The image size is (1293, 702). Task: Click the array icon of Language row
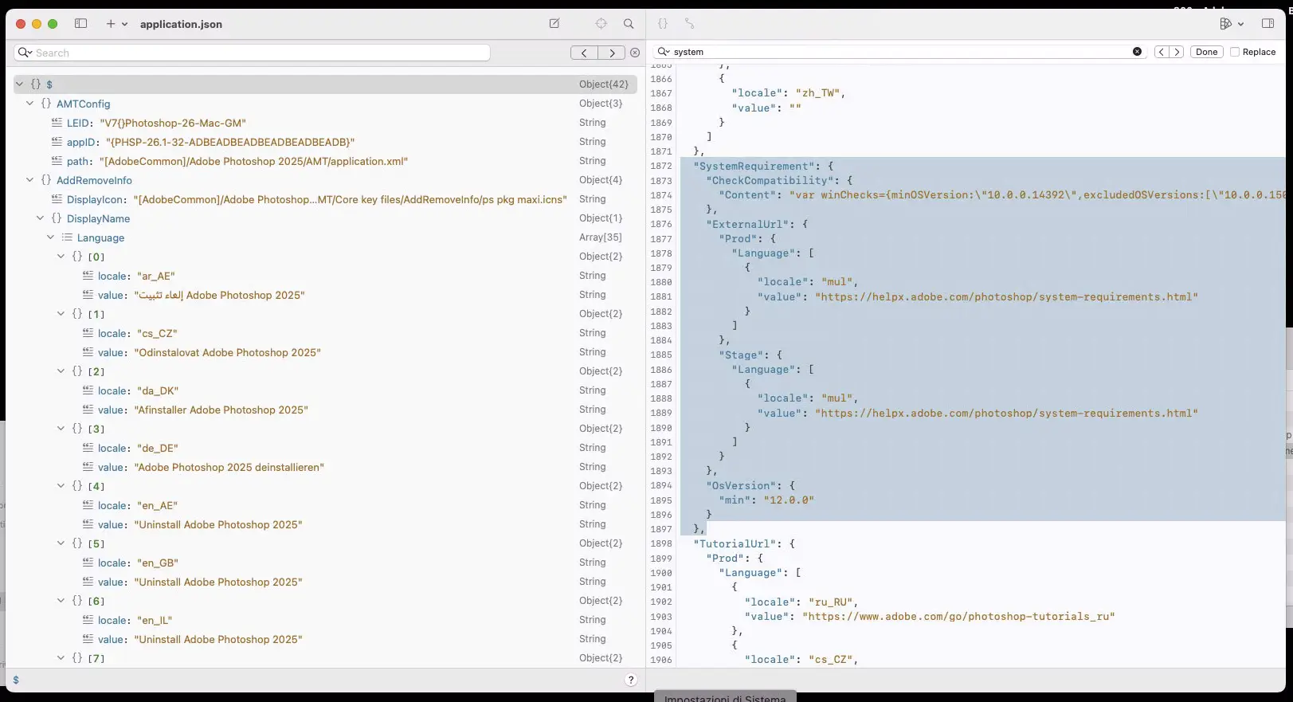(x=67, y=237)
